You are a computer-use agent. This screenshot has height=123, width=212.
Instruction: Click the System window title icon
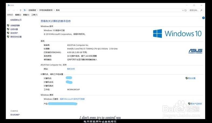pyautogui.click(x=9, y=5)
